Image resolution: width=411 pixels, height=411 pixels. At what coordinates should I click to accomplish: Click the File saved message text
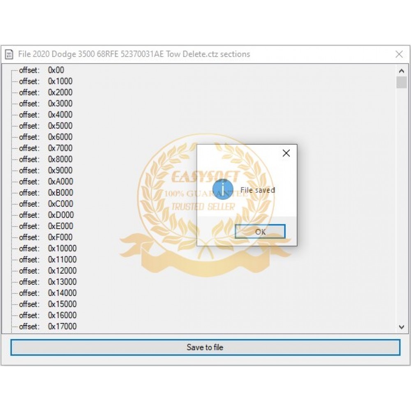coord(258,190)
